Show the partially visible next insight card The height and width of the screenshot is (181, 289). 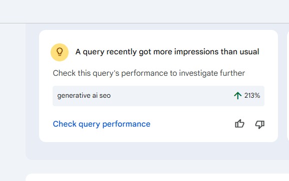[288, 86]
